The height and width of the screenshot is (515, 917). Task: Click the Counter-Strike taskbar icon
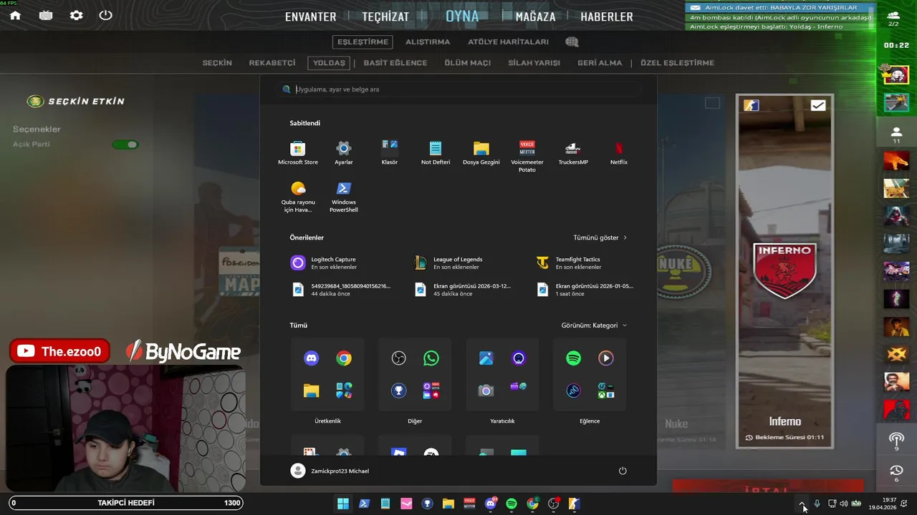click(x=574, y=504)
